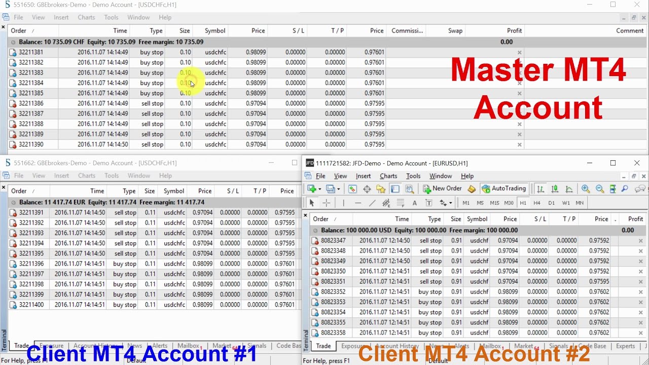
Task: Click the New Order button
Action: point(443,189)
